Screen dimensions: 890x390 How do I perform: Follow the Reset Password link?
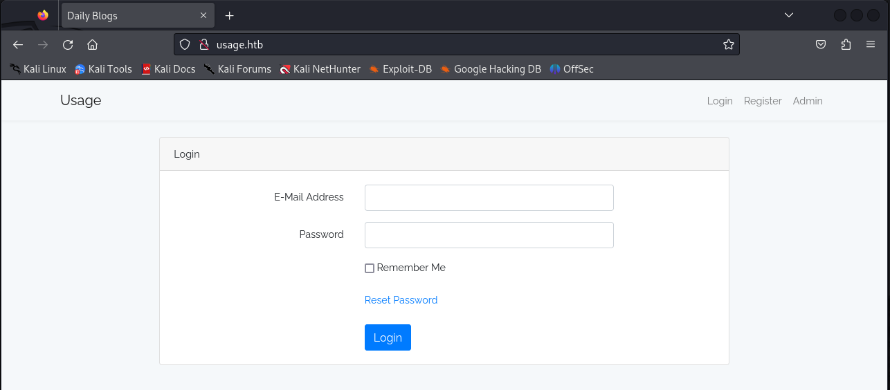click(x=401, y=300)
